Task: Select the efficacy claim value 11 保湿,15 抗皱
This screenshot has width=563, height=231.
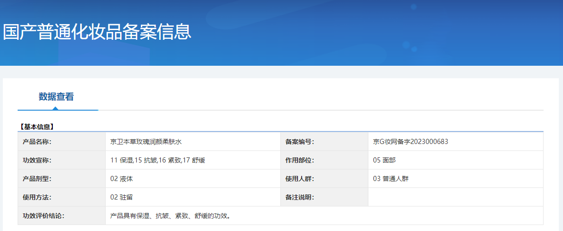Action: point(133,160)
